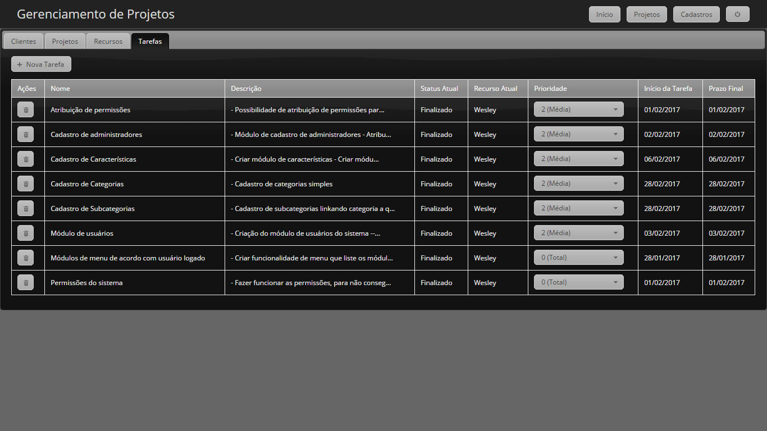Image resolution: width=767 pixels, height=431 pixels.
Task: Click the Nova Tarefa button
Action: coord(41,65)
